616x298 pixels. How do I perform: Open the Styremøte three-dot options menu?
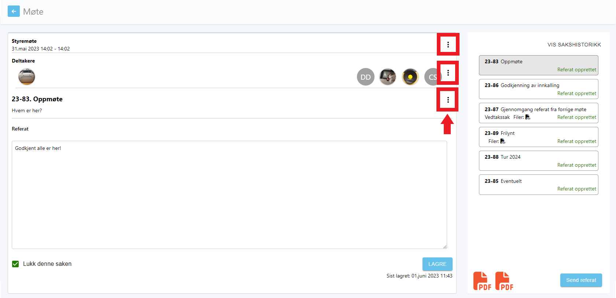[448, 45]
